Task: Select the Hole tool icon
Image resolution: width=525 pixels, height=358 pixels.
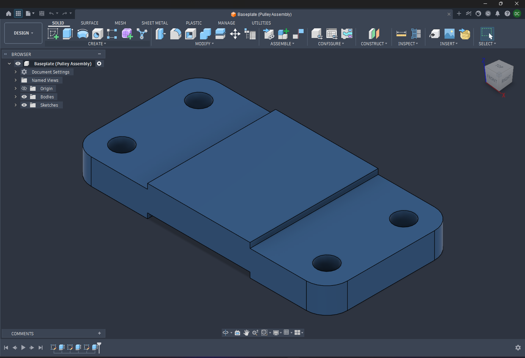Action: 97,34
